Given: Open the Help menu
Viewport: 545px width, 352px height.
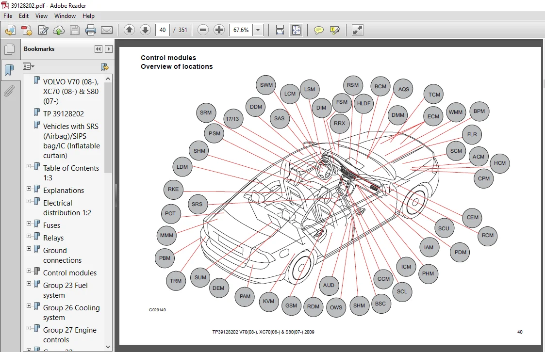Looking at the screenshot, I should tap(88, 16).
